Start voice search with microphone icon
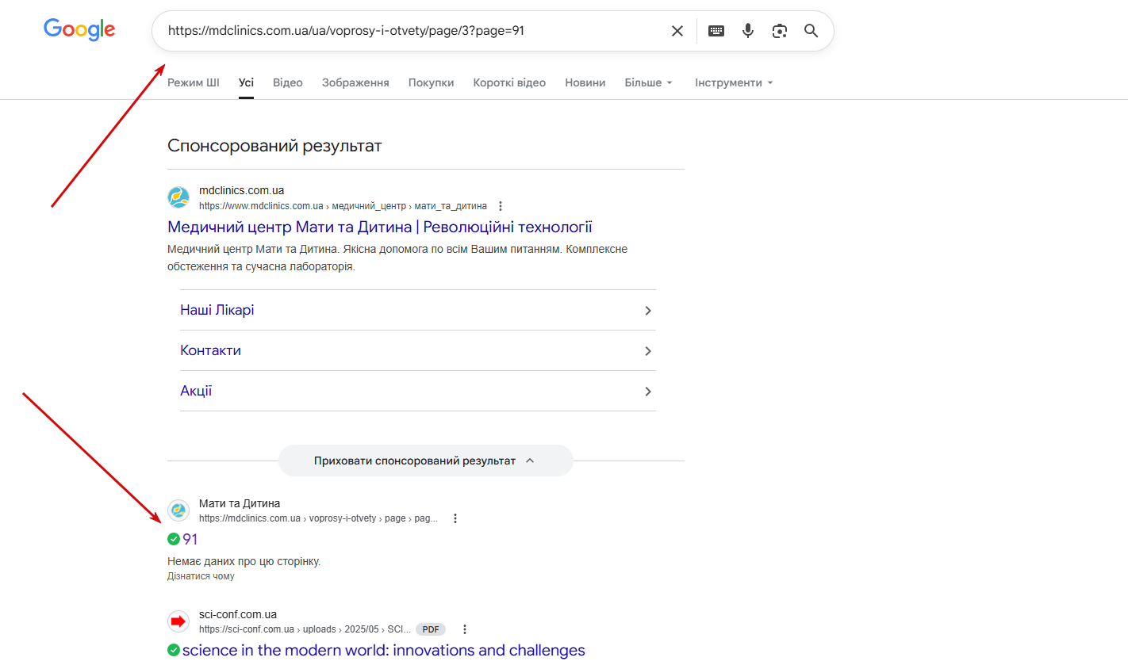 click(747, 31)
